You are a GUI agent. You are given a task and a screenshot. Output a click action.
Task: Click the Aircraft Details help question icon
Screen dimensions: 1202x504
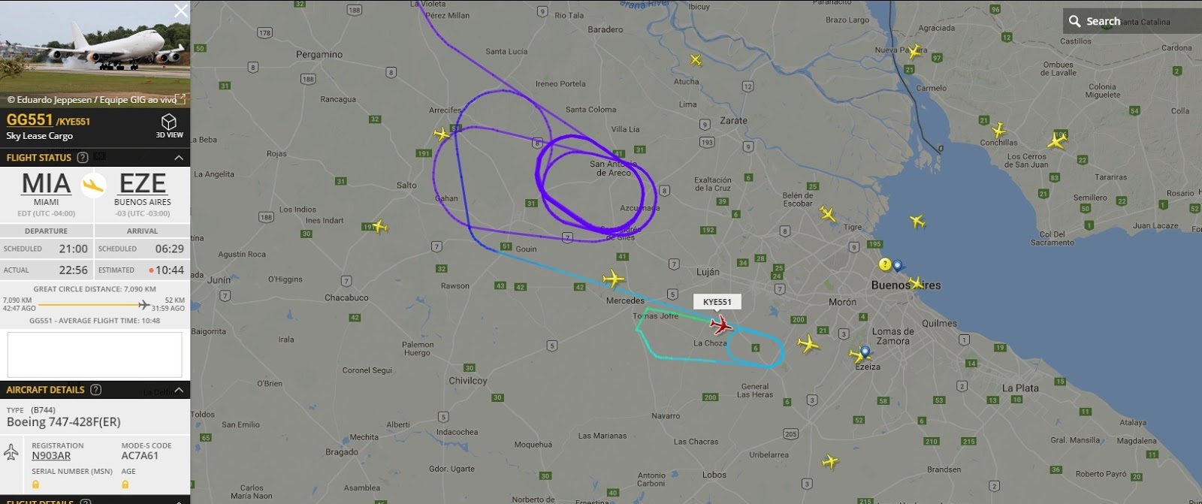pos(95,390)
